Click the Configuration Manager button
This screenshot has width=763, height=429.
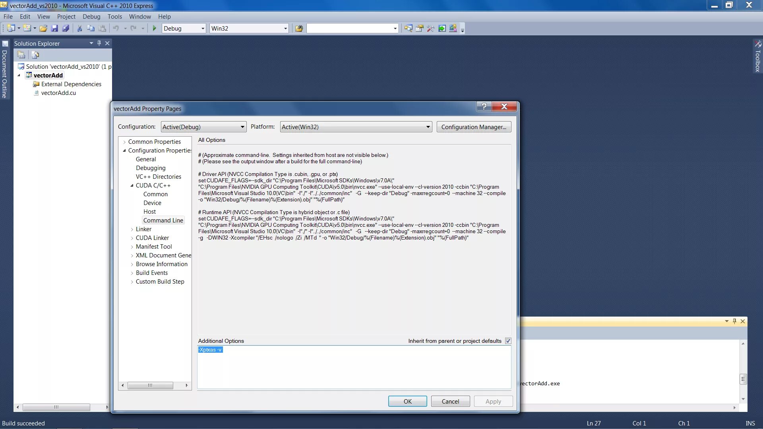click(473, 127)
